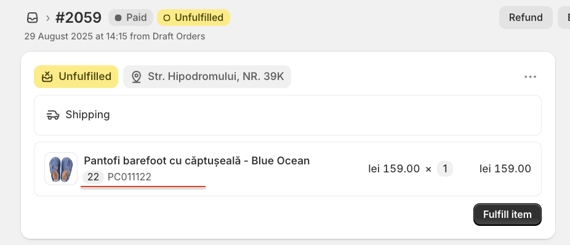Open the blue shoes product thumbnail

coord(61,169)
